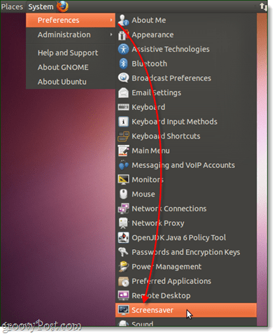Select the Administration menu entry

point(71,34)
